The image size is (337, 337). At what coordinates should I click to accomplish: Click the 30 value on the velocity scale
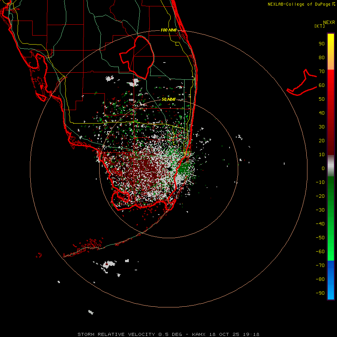pyautogui.click(x=322, y=127)
